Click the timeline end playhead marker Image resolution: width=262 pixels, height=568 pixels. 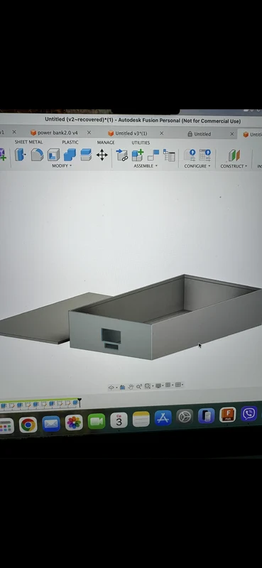coord(80,401)
